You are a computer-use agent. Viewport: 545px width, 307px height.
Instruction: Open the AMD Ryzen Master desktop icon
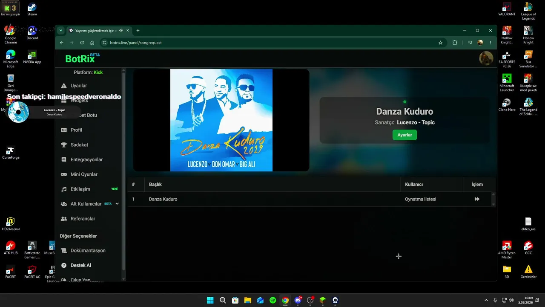click(x=507, y=250)
